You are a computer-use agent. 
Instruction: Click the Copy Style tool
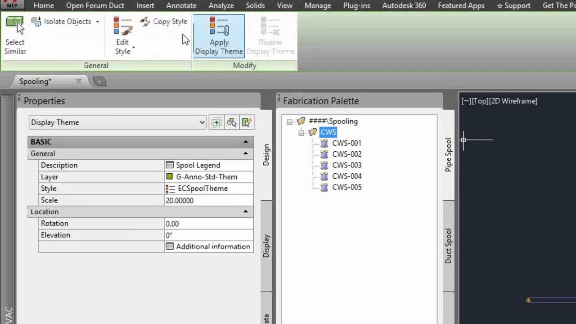(x=163, y=21)
